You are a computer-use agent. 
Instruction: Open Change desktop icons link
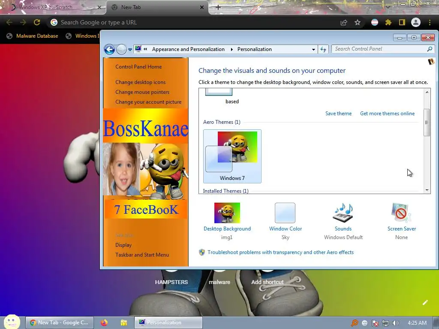click(140, 82)
